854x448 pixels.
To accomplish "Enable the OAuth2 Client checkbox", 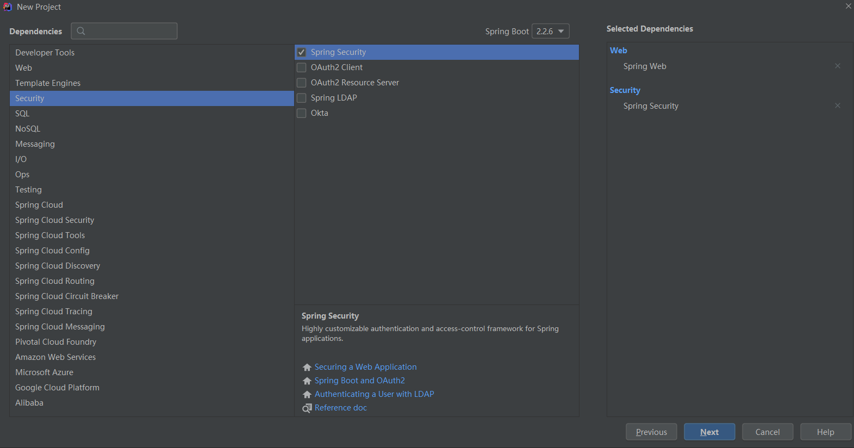I will pos(301,67).
